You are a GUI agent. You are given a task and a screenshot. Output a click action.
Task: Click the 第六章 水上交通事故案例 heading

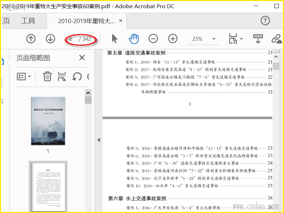137,198
